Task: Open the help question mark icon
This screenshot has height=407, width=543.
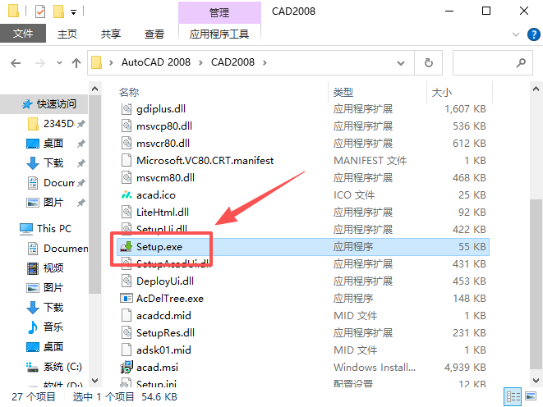Action: click(x=534, y=34)
